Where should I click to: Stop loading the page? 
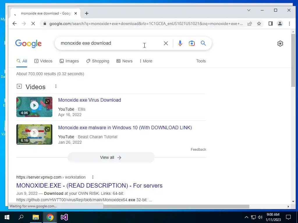pos(33,24)
